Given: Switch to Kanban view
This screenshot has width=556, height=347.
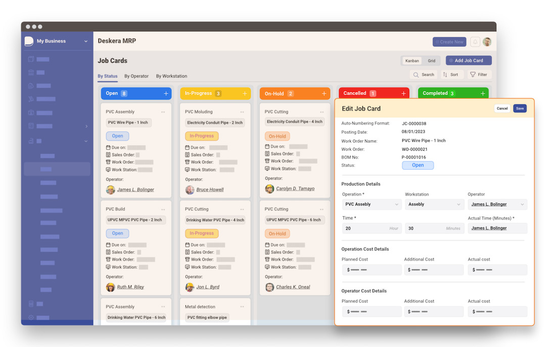Looking at the screenshot, I should (x=412, y=61).
